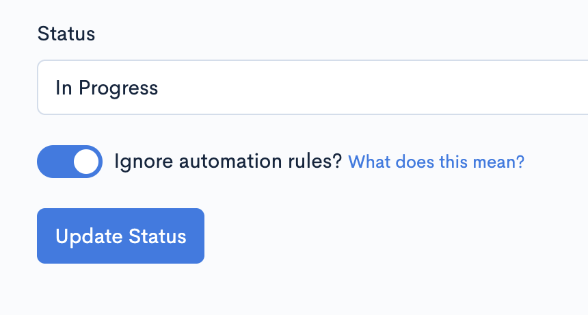The width and height of the screenshot is (588, 315).
Task: Change status from In Progress via the select box
Action: click(x=312, y=87)
